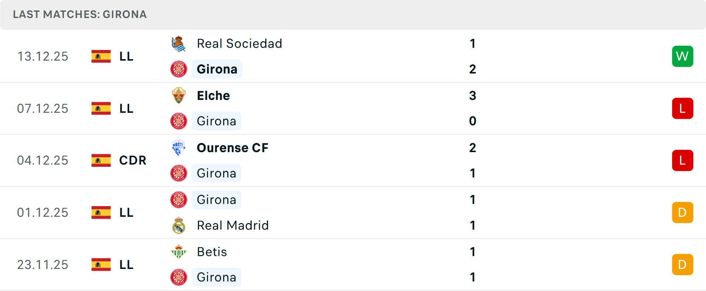706x291 pixels.
Task: Click the Real Sociedad club crest
Action: pos(179,44)
